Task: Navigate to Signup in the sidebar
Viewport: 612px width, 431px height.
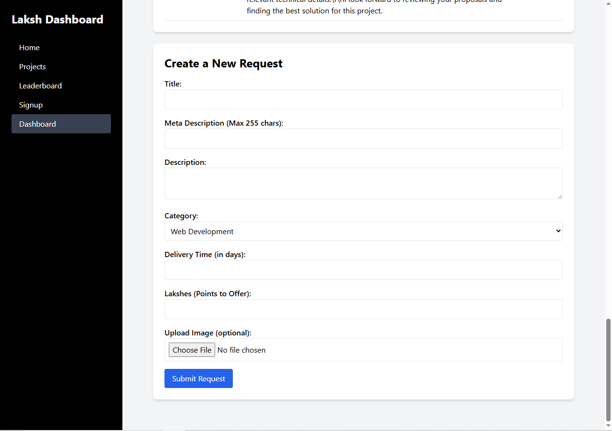Action: pos(31,105)
